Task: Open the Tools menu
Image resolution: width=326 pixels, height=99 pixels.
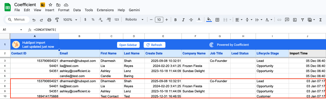Action: pyautogui.click(x=89, y=10)
